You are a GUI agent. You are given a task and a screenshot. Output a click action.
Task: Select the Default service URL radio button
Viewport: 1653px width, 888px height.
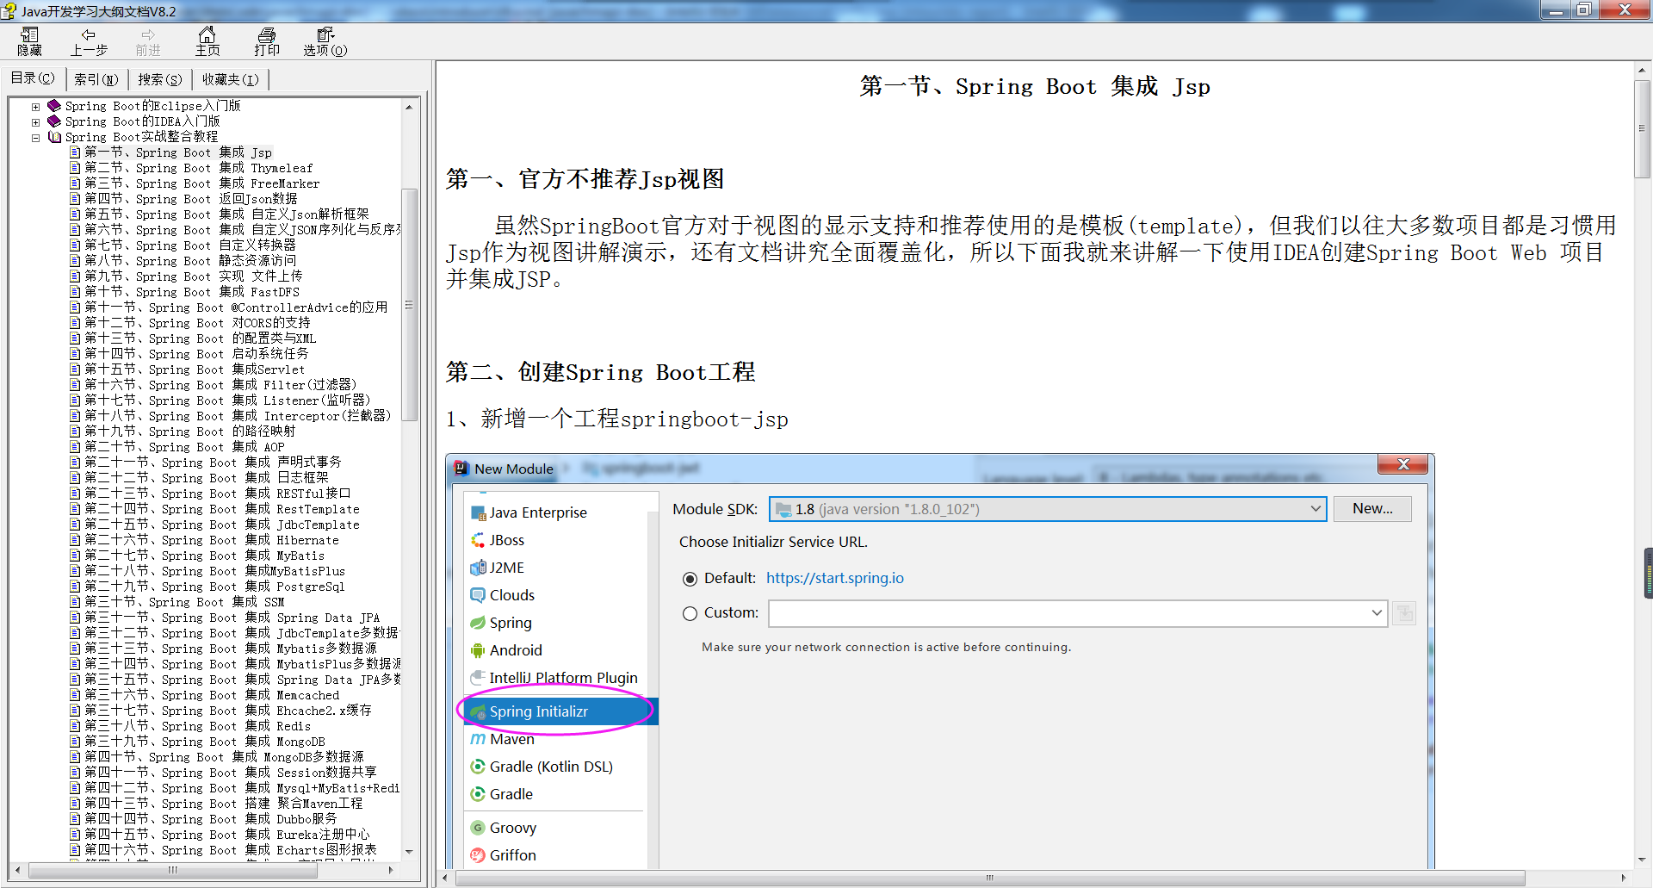pyautogui.click(x=690, y=579)
